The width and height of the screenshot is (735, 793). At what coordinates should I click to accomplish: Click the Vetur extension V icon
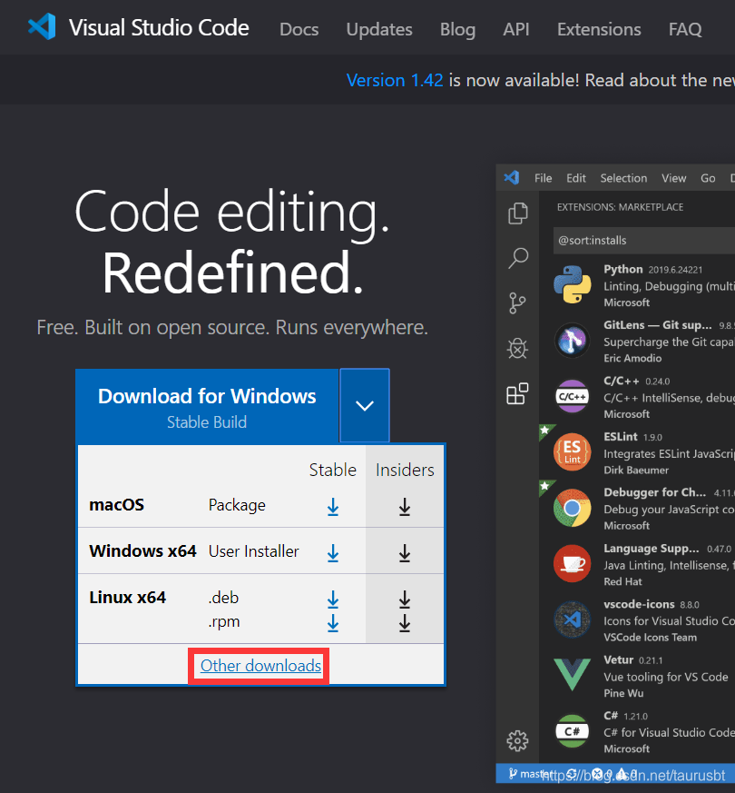coord(573,675)
